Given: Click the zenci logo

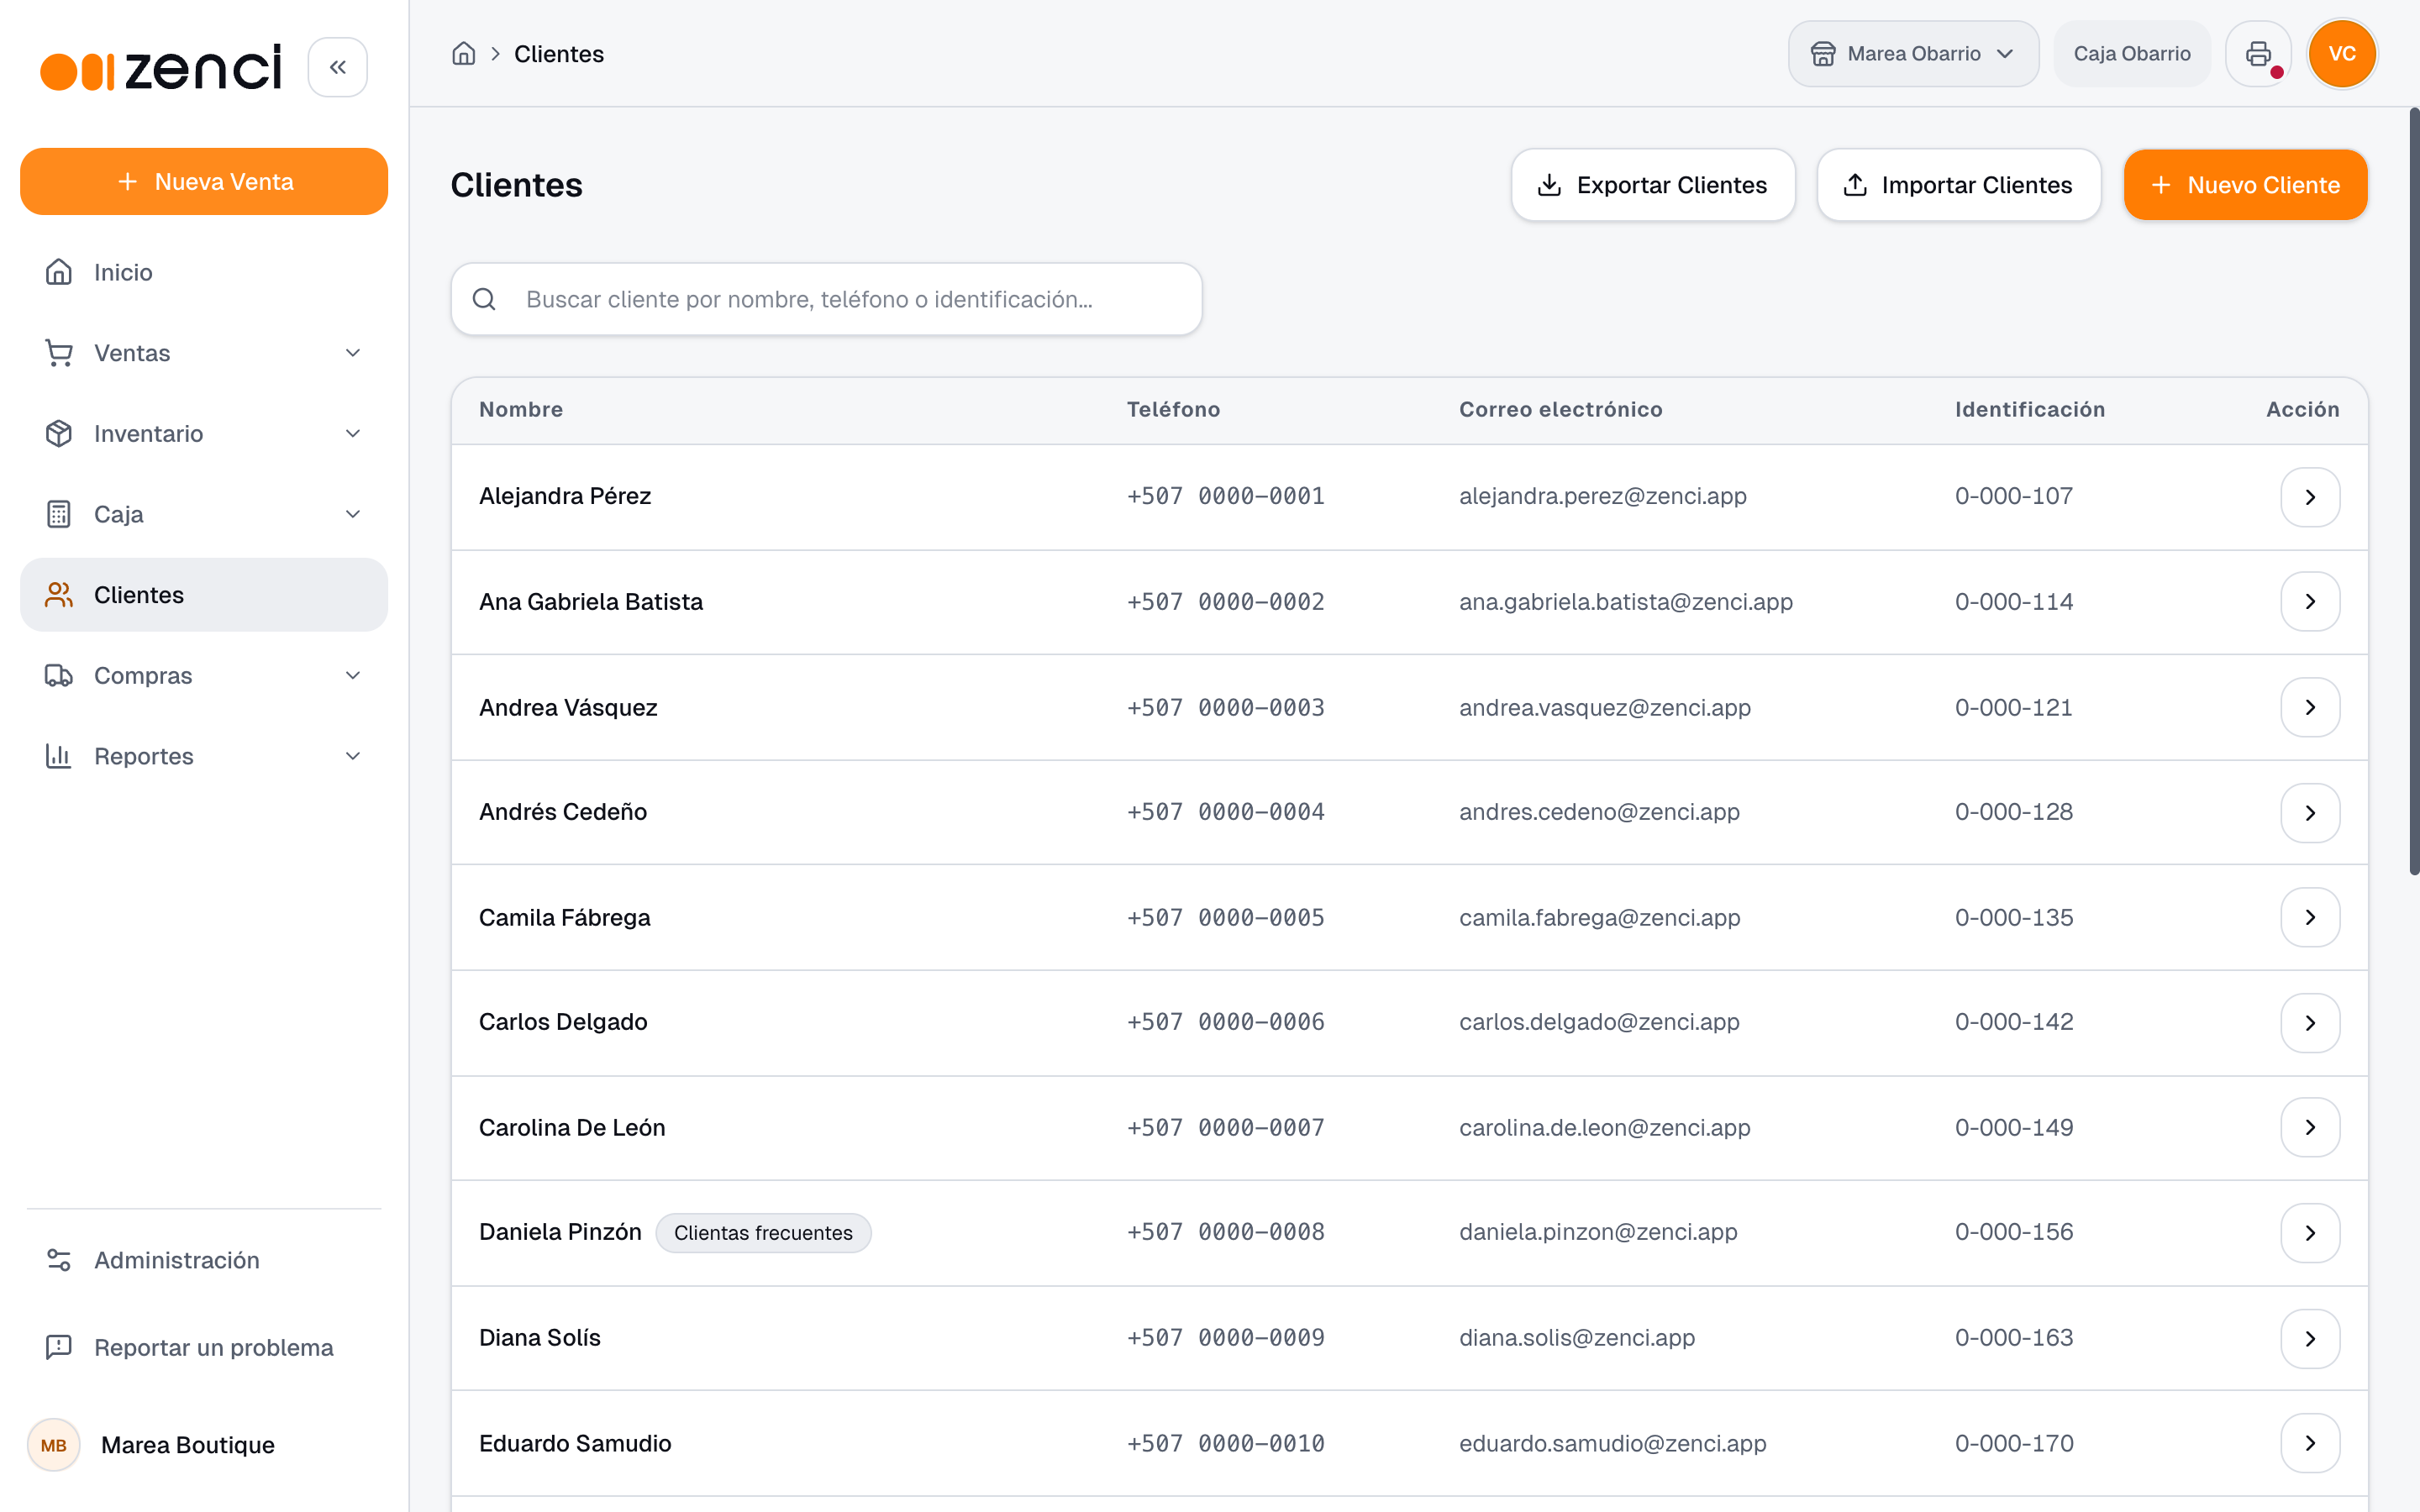Looking at the screenshot, I should 161,68.
